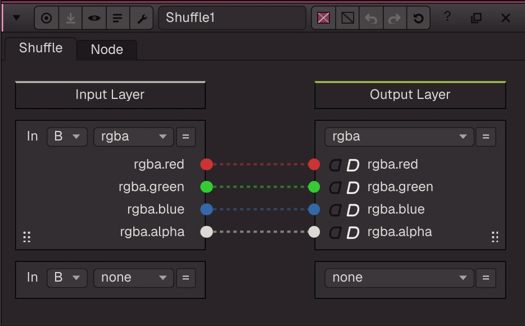
Task: Click the input layer drag handle dots
Action: pyautogui.click(x=27, y=237)
